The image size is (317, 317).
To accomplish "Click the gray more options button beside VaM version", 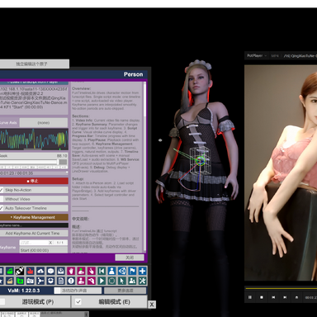I will pos(125,291).
